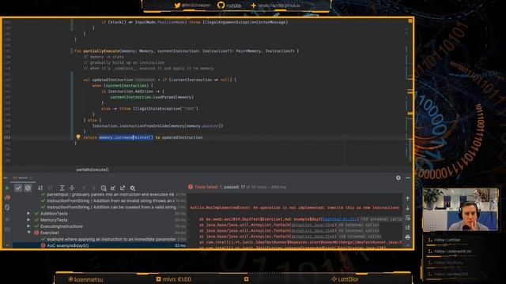
Task: Collapse the Exercise1 node
Action: coord(28,233)
